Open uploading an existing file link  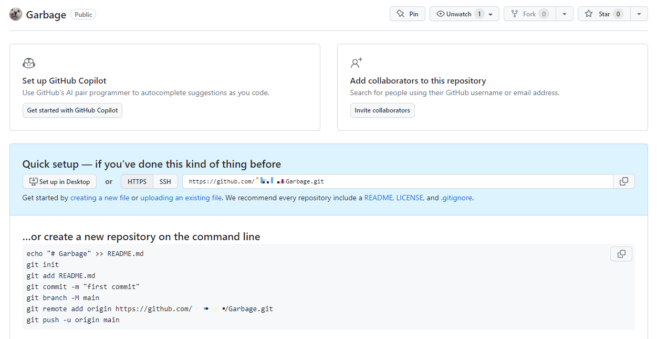click(x=181, y=198)
